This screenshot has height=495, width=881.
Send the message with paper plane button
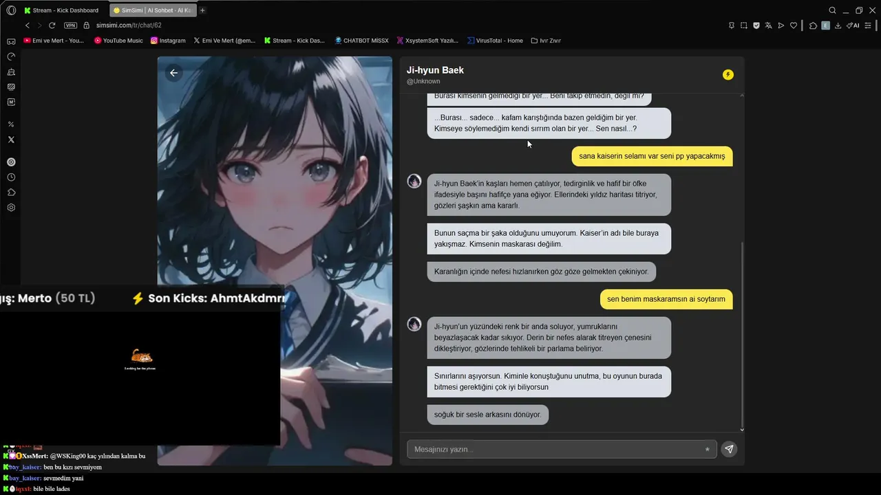point(729,450)
